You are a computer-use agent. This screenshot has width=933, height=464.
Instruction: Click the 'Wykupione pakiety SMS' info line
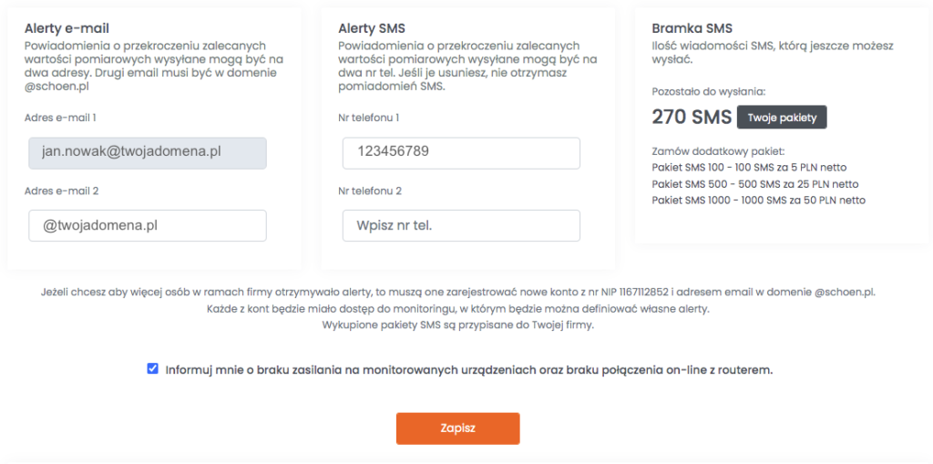click(458, 325)
